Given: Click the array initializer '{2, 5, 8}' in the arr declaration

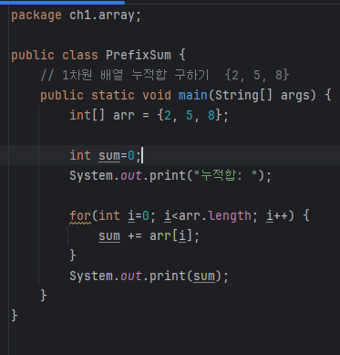Looking at the screenshot, I should [x=190, y=116].
